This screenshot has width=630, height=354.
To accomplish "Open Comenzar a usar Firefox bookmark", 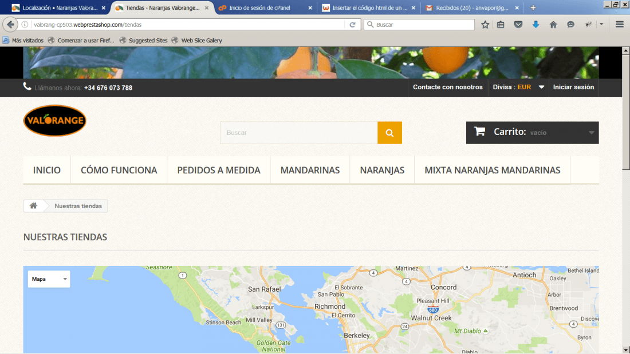I will click(x=81, y=40).
